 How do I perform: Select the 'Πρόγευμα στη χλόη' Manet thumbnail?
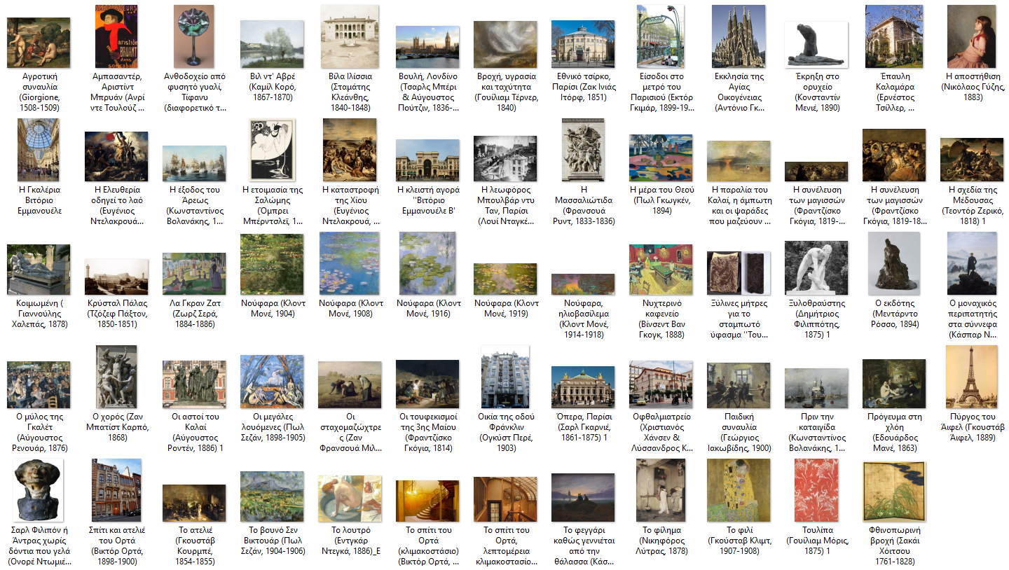(x=895, y=383)
